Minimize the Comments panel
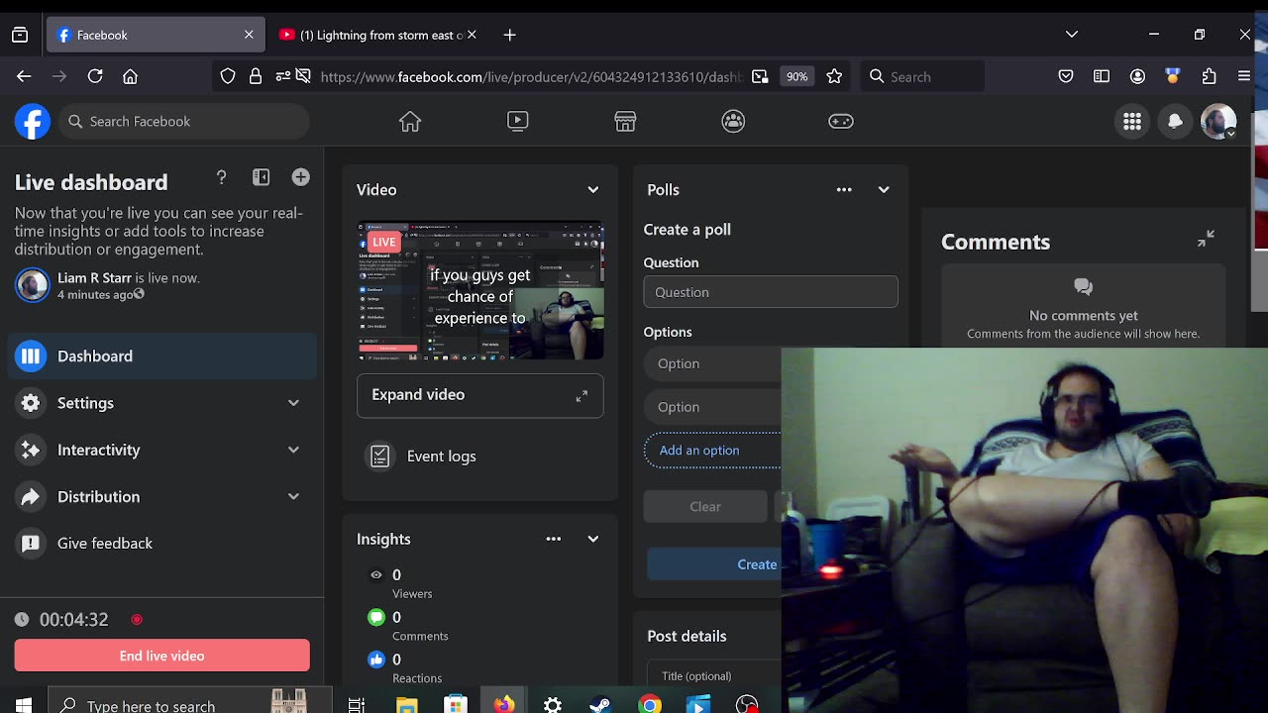The image size is (1268, 713). [x=1206, y=239]
